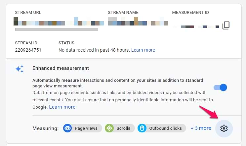
Task: Open enhanced measurement settings via gear icon
Action: tap(224, 128)
